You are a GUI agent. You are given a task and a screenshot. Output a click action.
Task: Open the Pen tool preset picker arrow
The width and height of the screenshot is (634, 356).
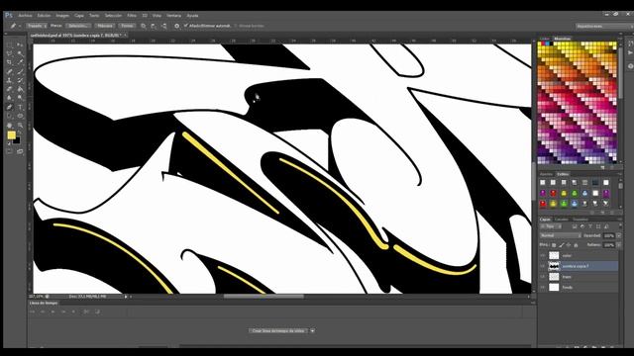click(20, 26)
